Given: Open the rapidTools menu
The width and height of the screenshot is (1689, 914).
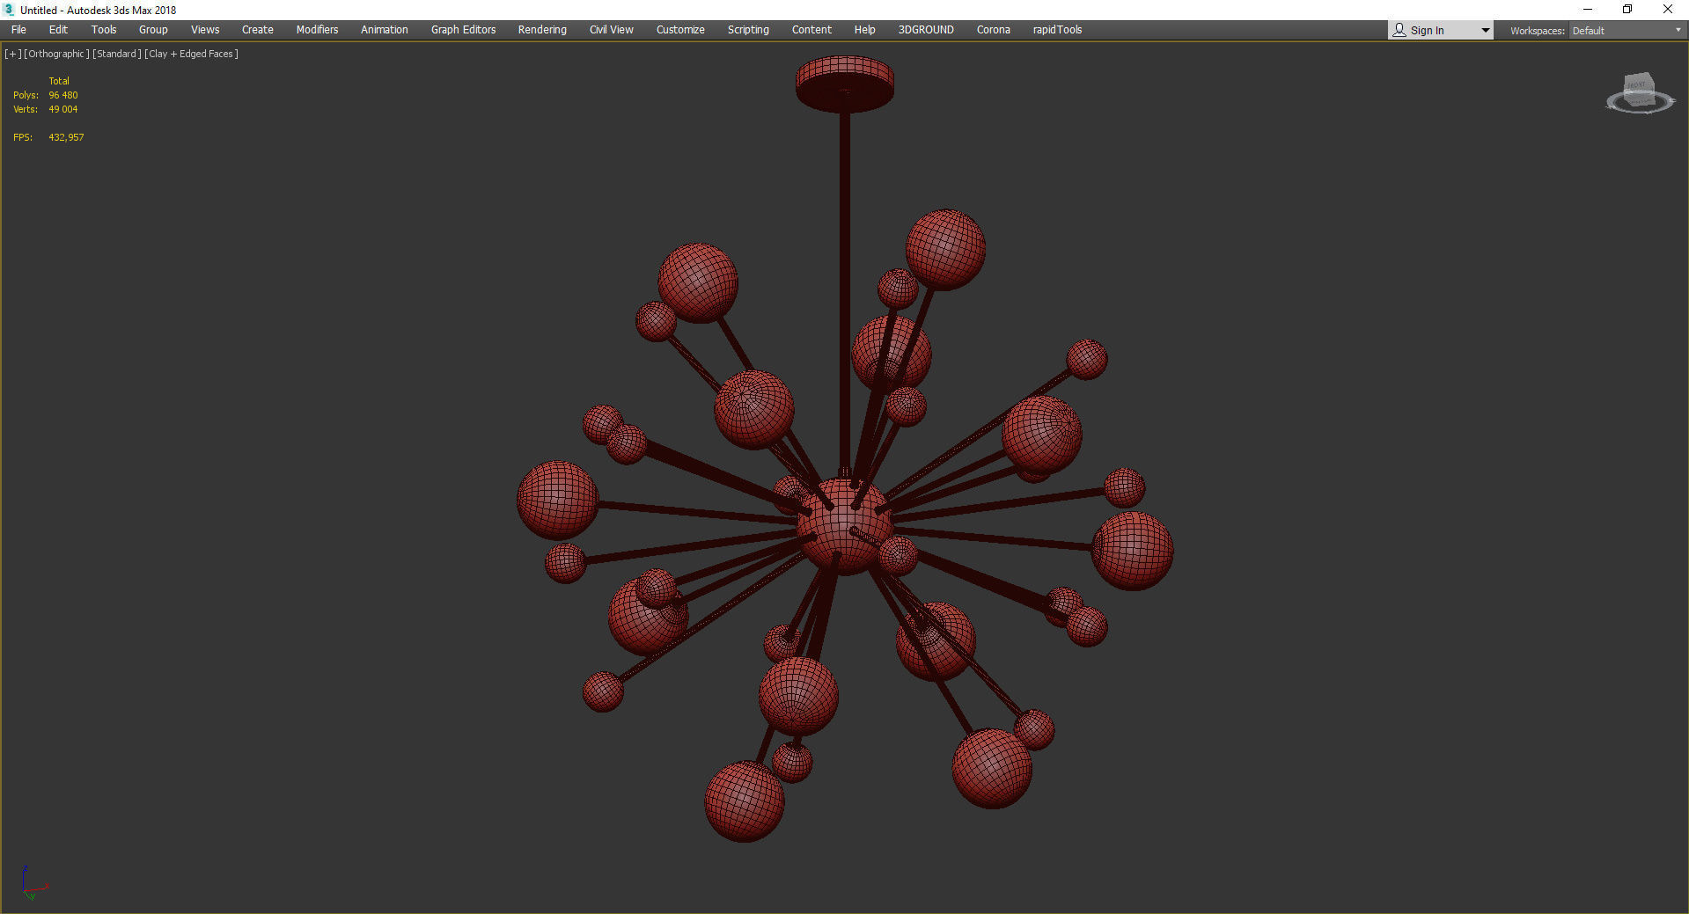Looking at the screenshot, I should click(x=1057, y=30).
